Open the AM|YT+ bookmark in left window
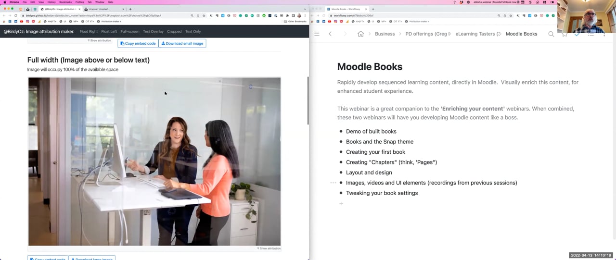 (x=50, y=22)
